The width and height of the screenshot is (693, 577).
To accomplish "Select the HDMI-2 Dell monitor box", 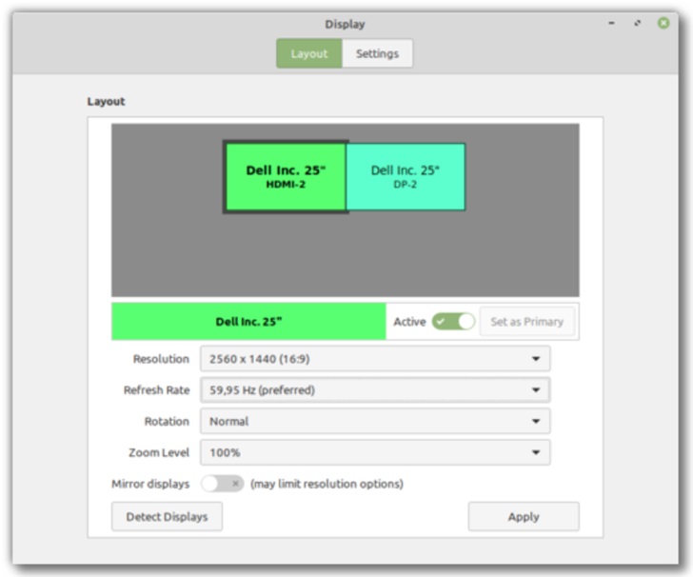I will 286,177.
